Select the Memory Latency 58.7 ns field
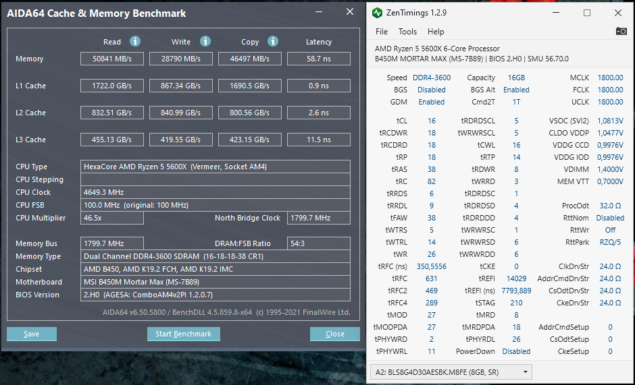This screenshot has height=385, width=635. pyautogui.click(x=319, y=59)
